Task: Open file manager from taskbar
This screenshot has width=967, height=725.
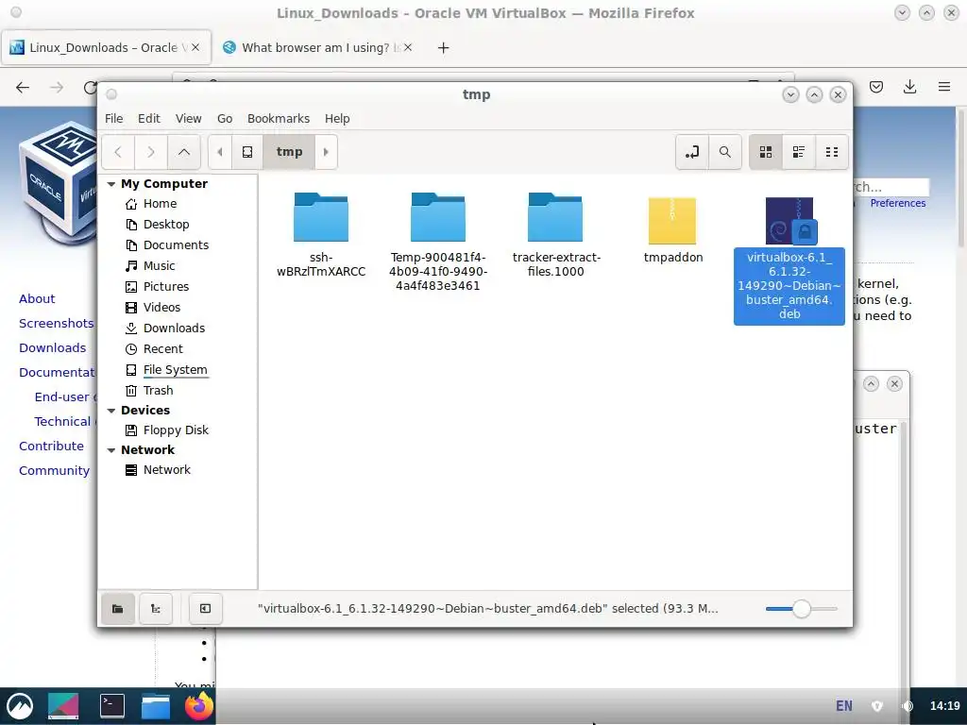Action: tap(156, 706)
